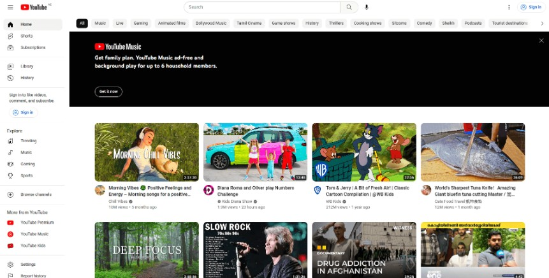Click the top-right Sign in button
Viewport: 549px width, 278px height.
click(x=531, y=7)
